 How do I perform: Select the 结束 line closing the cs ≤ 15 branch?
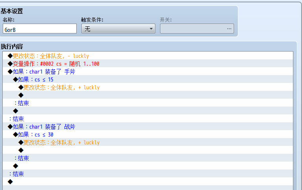(148, 103)
